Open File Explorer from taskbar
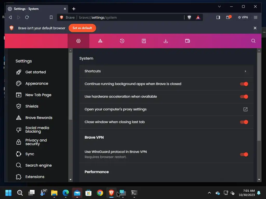Image resolution: width=266 pixels, height=199 pixels. [x=54, y=193]
